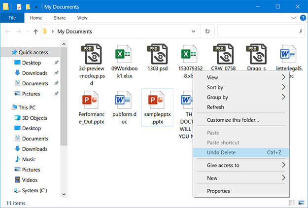Open the quick access toolbar customize dropdown
This screenshot has height=208, width=308.
click(36, 7)
